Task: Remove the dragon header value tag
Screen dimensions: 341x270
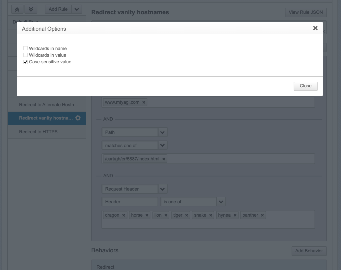Action: coord(124,215)
